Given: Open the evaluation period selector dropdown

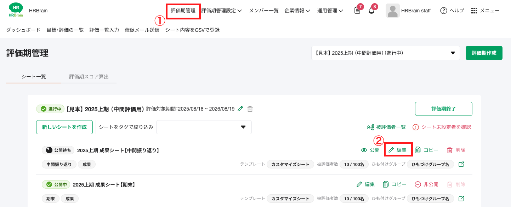Looking at the screenshot, I should 385,53.
